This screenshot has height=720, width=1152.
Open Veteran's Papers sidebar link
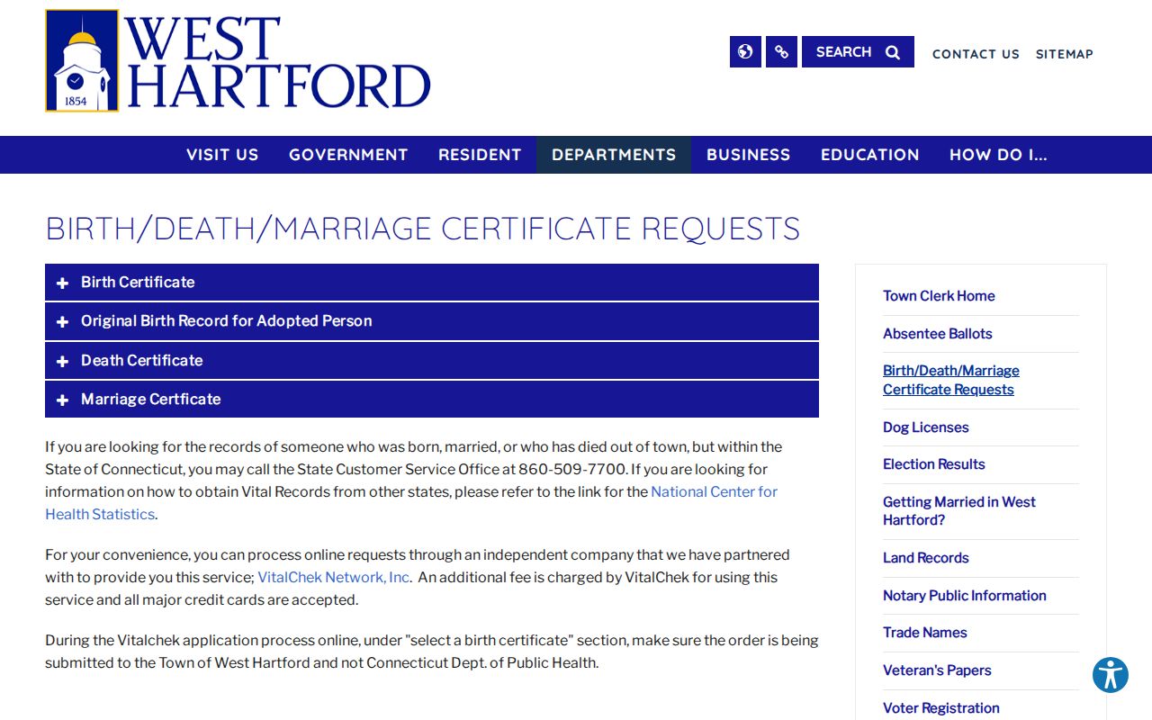[x=937, y=670]
